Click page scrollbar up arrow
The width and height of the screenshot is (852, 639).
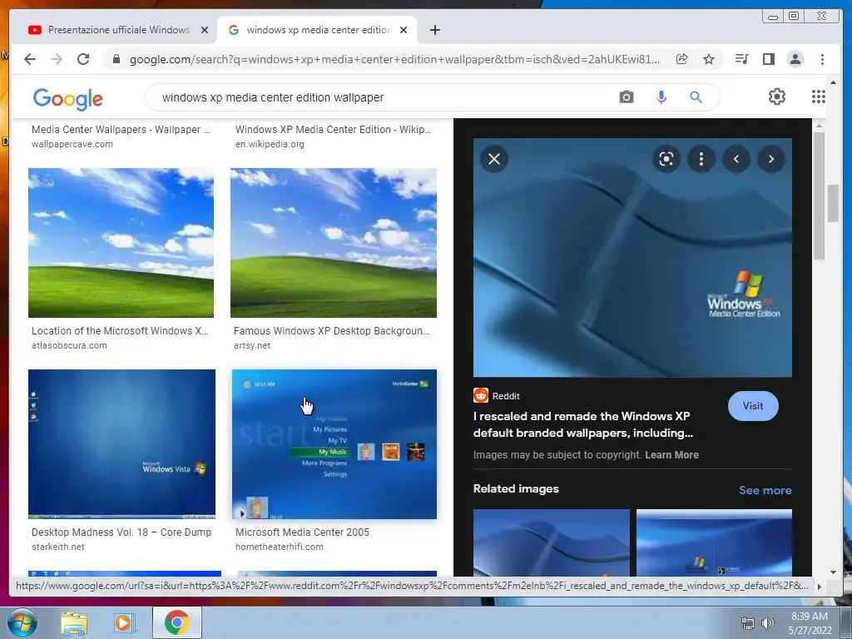(x=833, y=82)
